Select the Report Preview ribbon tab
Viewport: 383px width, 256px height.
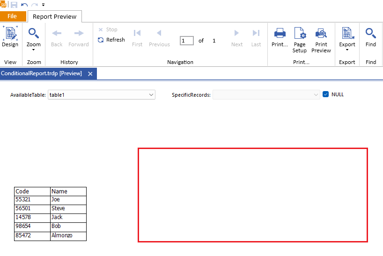[x=55, y=16]
